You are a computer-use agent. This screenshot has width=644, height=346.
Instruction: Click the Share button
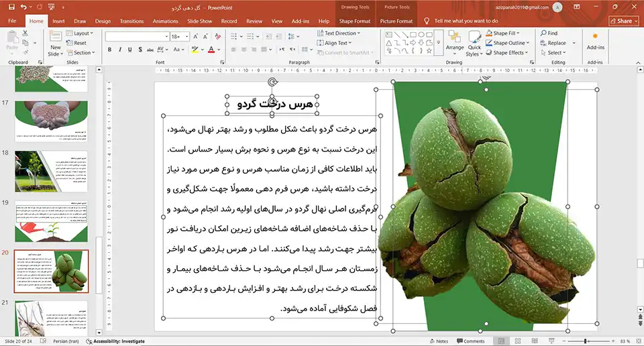623,21
